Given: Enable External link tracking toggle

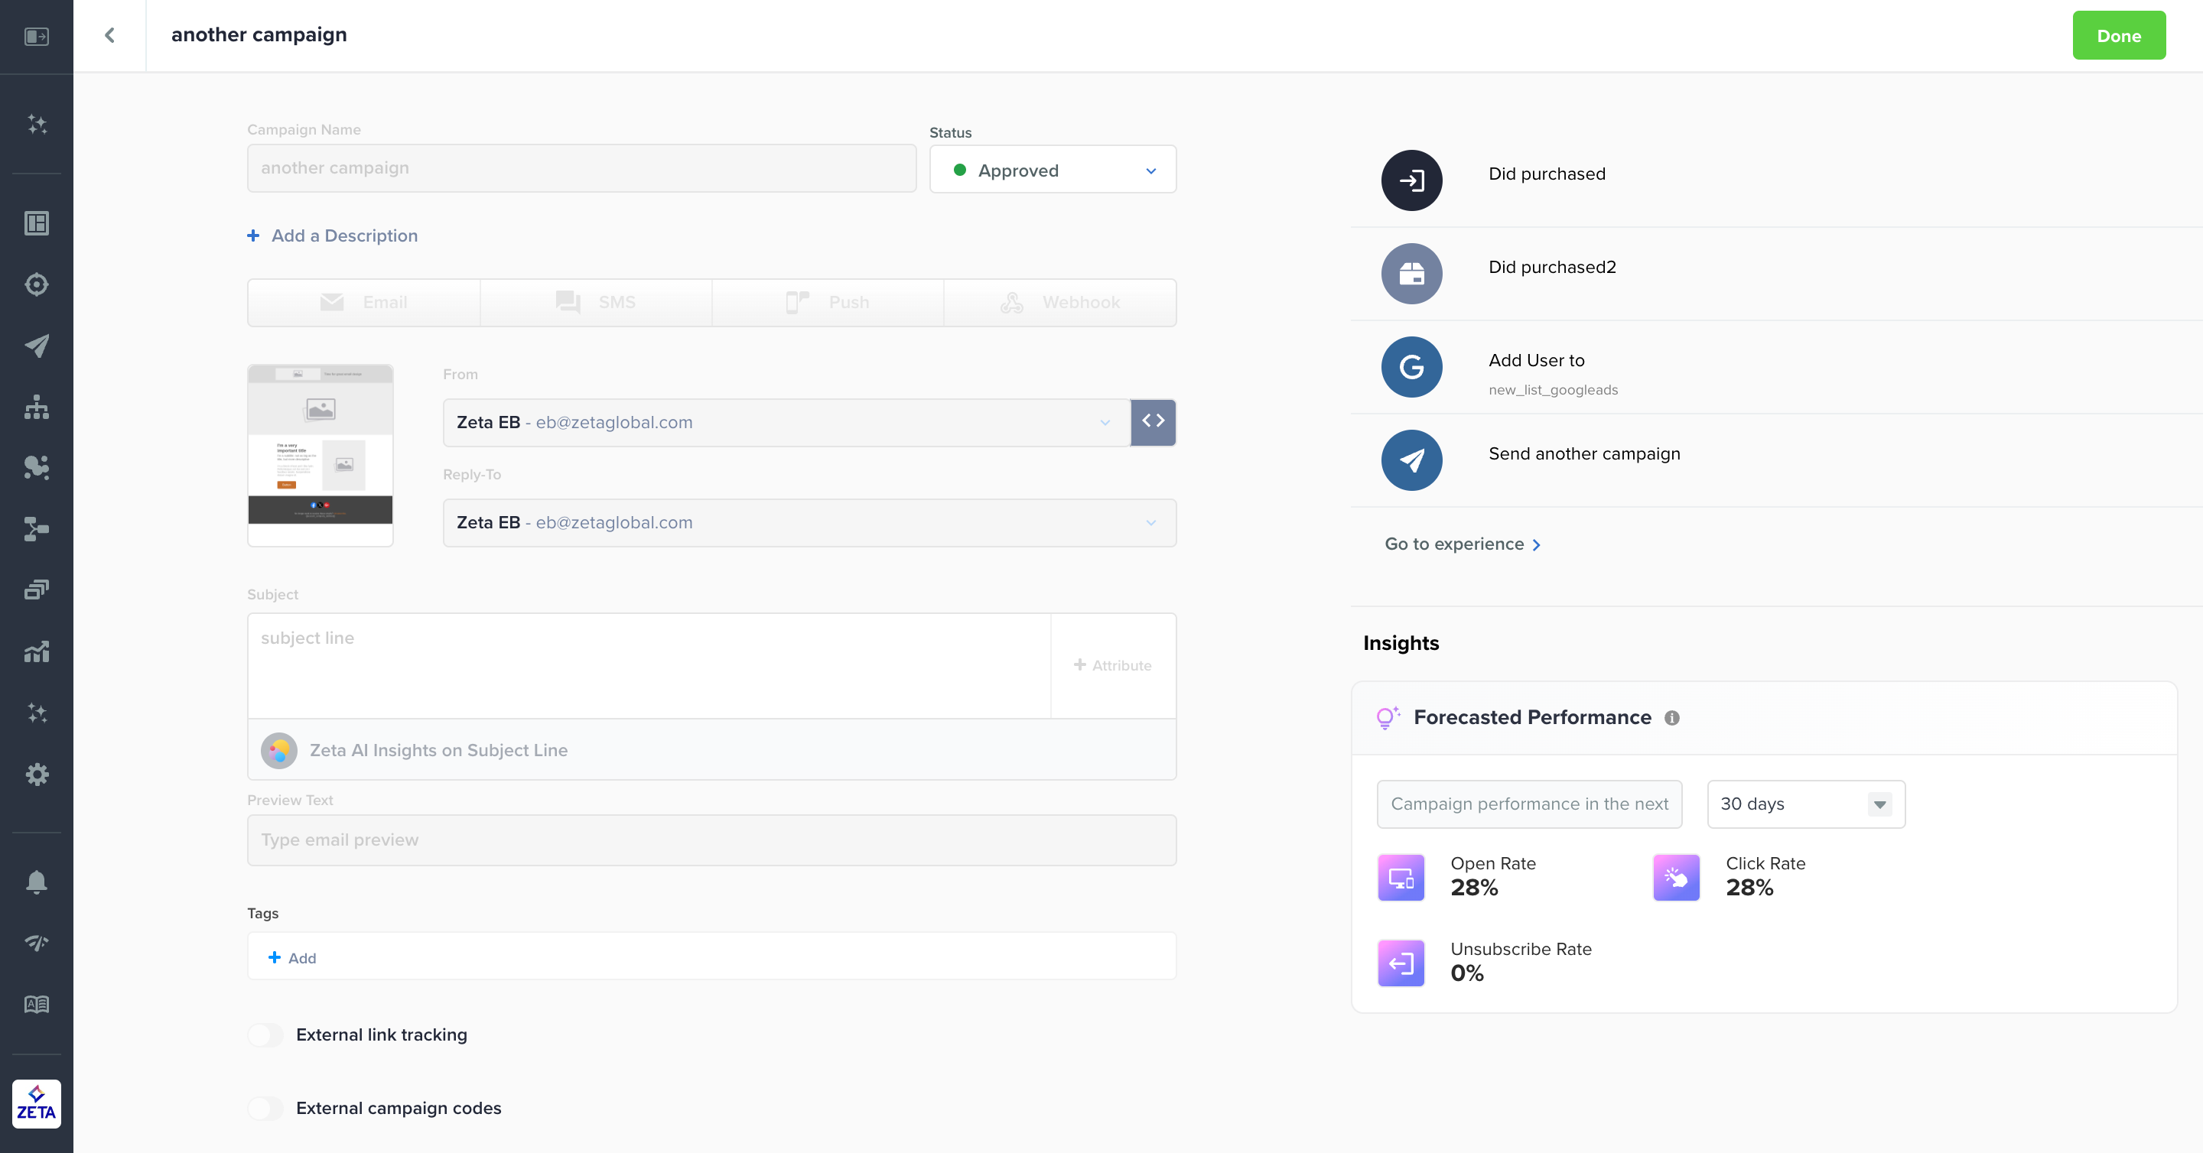Looking at the screenshot, I should [x=265, y=1035].
